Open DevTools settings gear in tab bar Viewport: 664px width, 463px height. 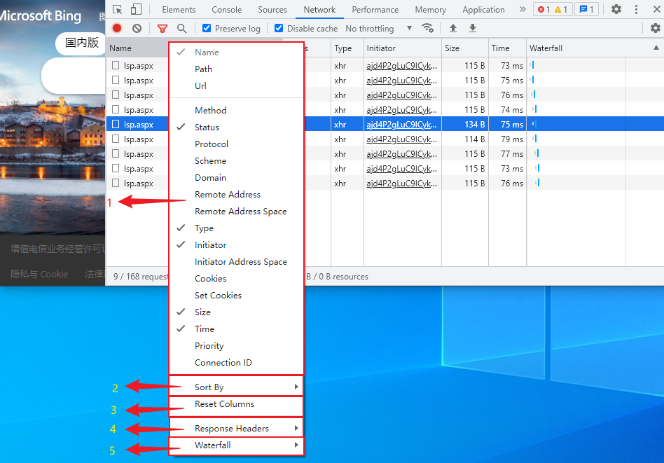616,10
